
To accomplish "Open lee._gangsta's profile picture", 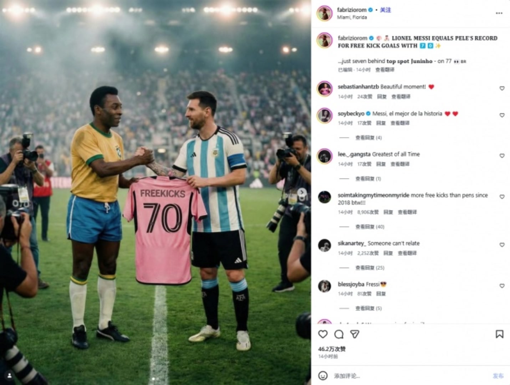I will click(x=325, y=156).
